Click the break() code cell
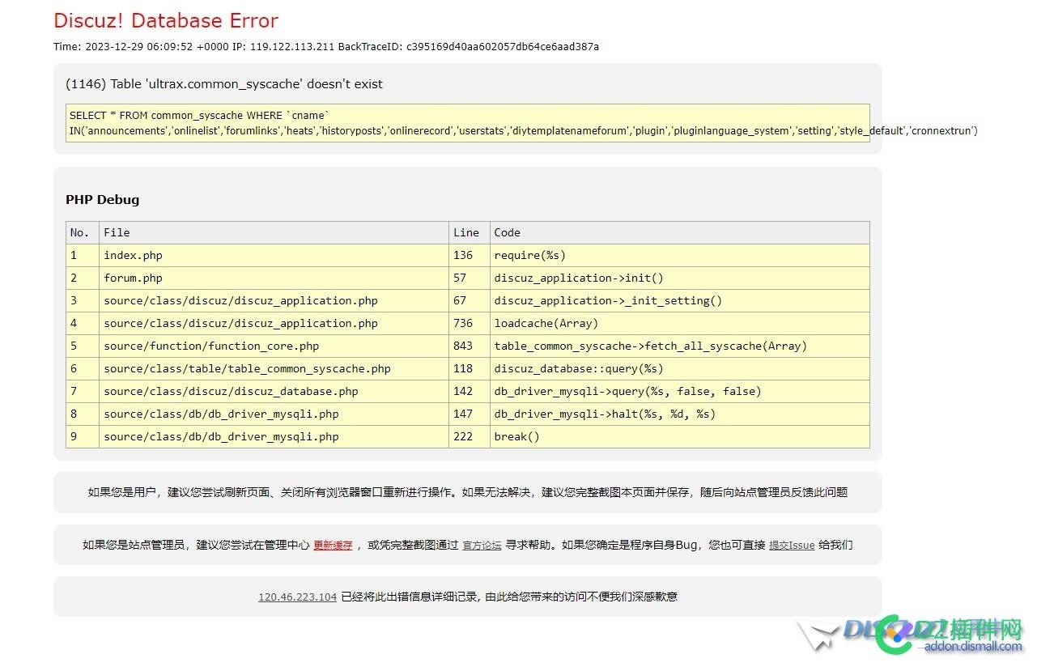Screen dimensions: 1037x667 tap(679, 436)
